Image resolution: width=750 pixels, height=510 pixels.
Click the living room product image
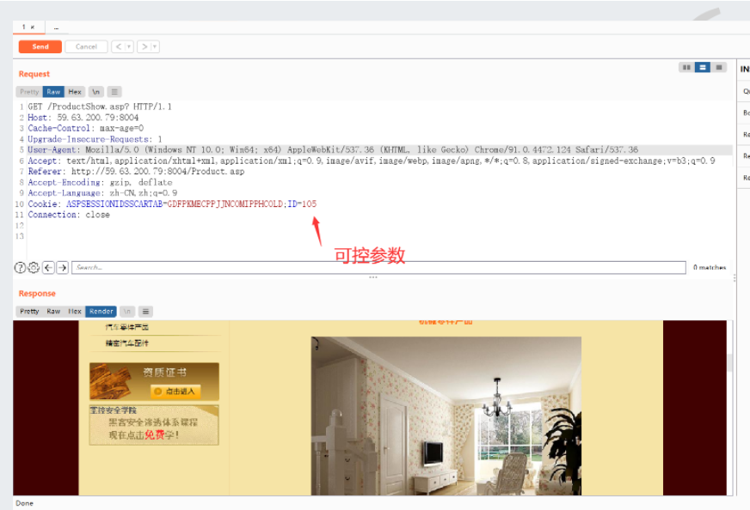tap(446, 416)
